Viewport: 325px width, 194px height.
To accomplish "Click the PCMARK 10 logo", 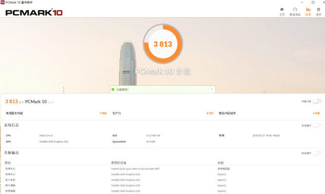I will click(34, 13).
